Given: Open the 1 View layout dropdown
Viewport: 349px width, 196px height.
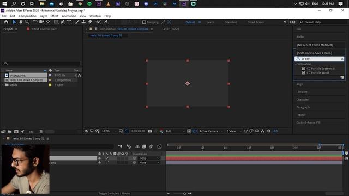Looking at the screenshot, I should click(234, 131).
